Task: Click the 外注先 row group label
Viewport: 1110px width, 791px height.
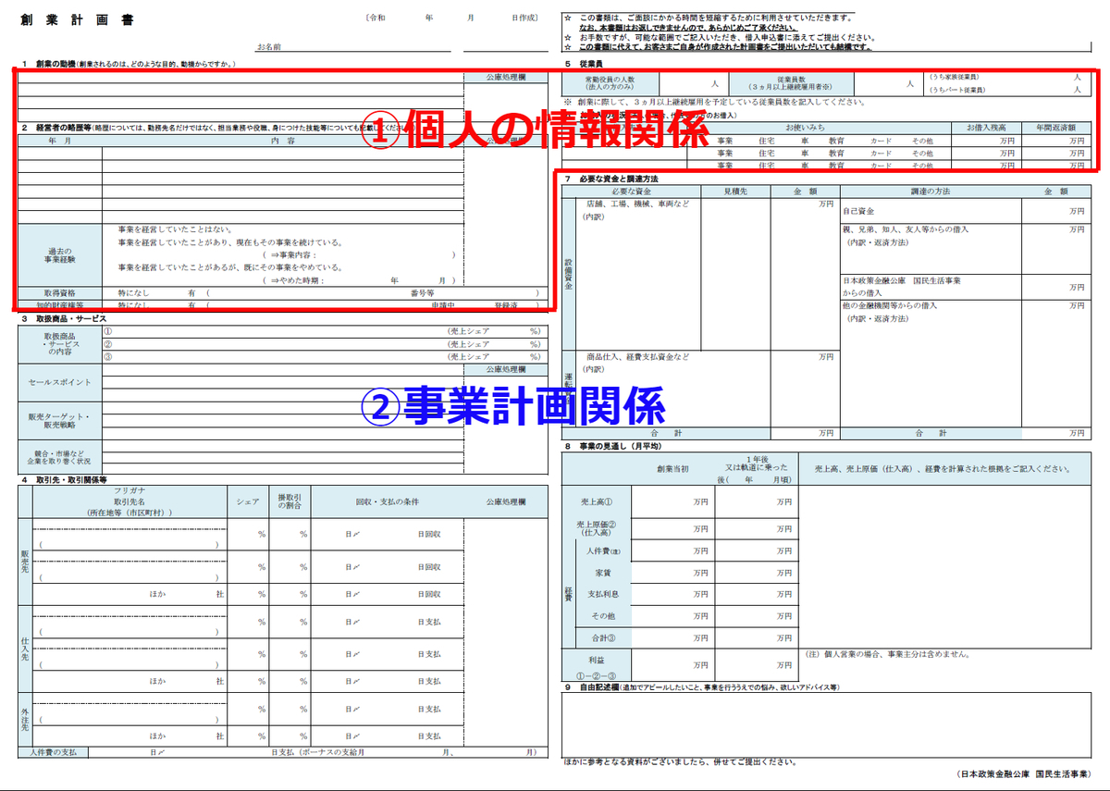Action: click(26, 719)
